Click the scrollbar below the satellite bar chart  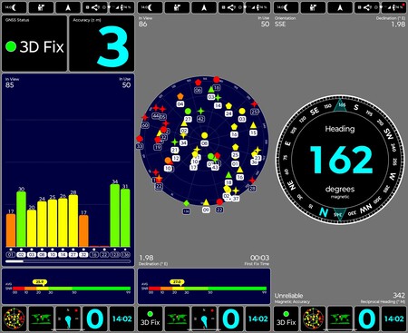[x=68, y=261]
